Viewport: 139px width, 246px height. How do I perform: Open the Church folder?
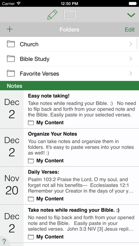click(69, 44)
